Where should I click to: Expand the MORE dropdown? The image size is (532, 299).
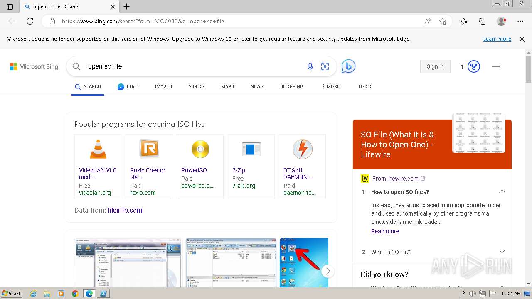[331, 86]
